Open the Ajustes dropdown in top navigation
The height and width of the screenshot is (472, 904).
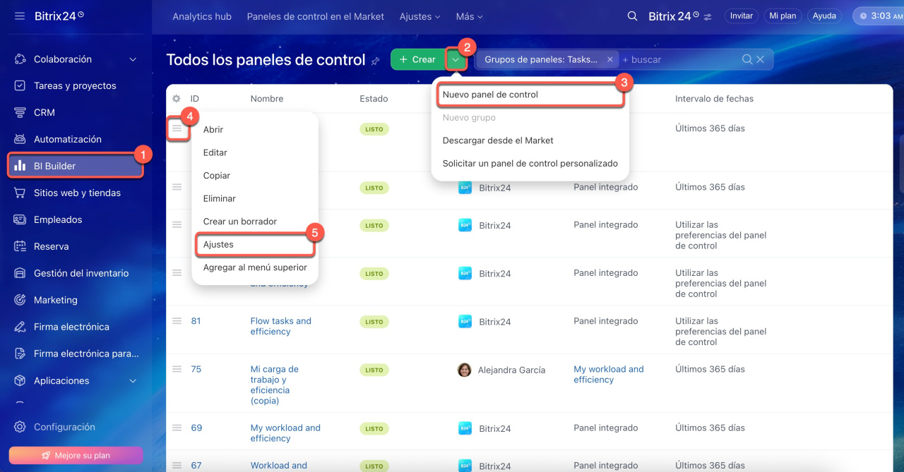point(420,16)
